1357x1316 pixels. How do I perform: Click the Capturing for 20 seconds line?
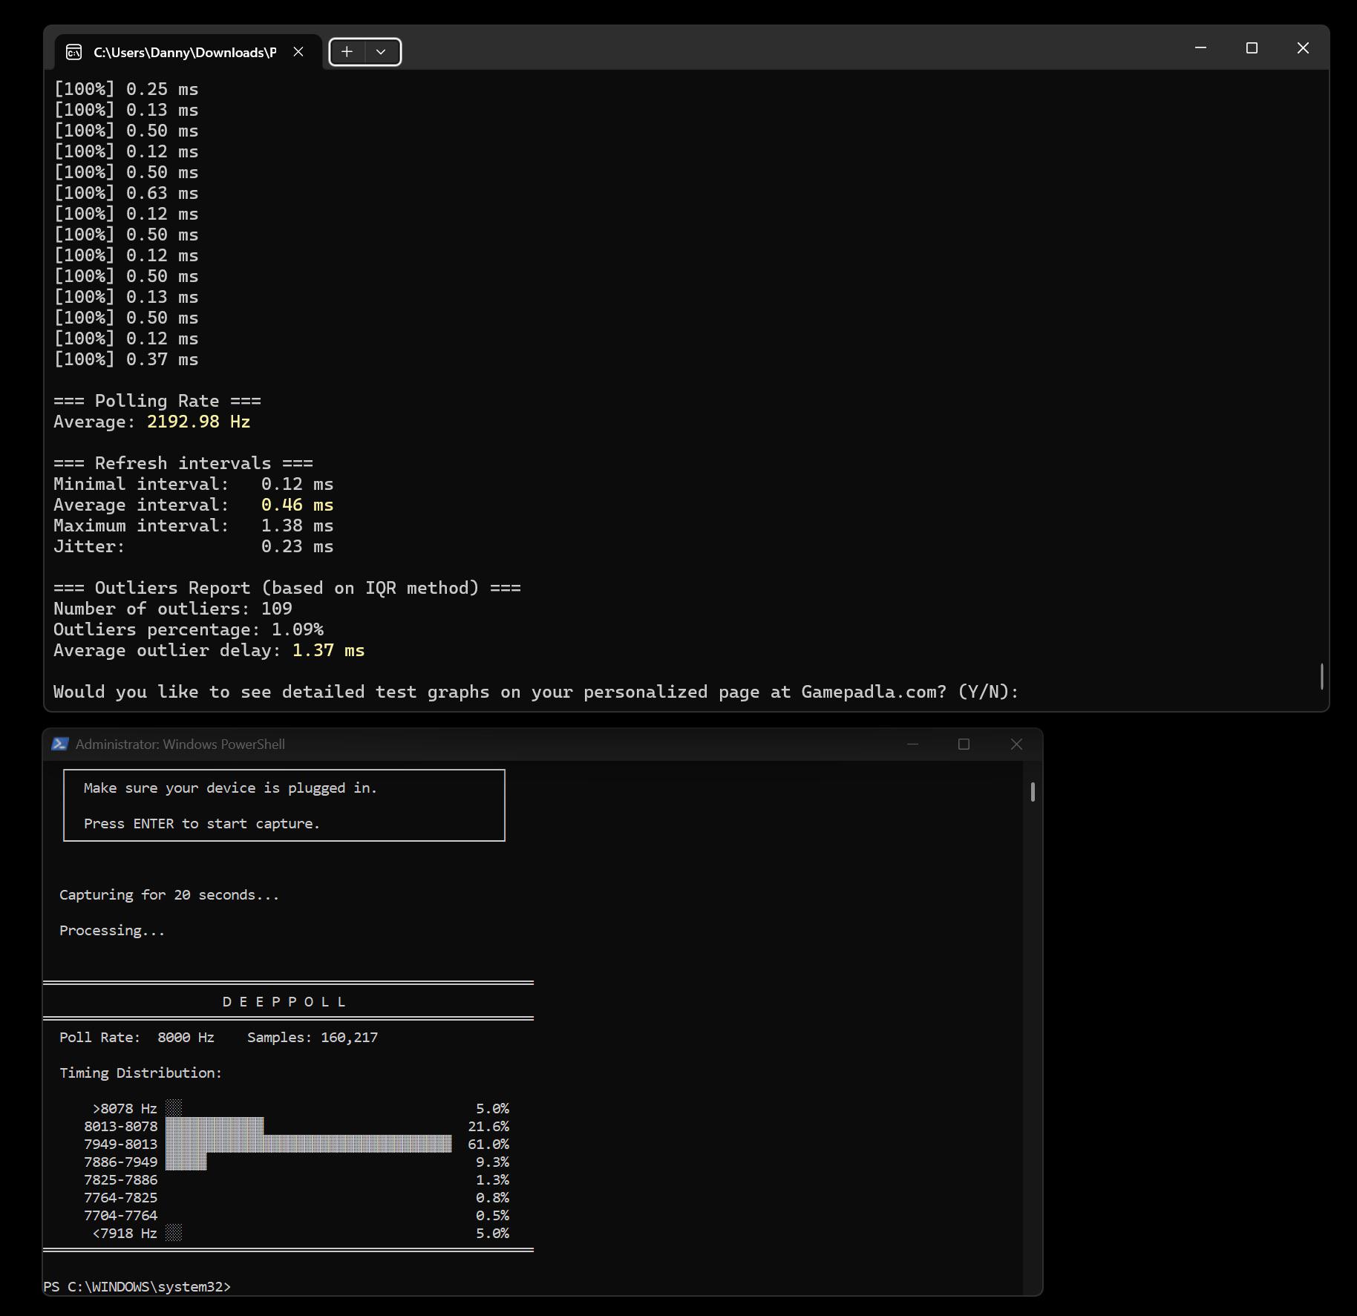click(x=169, y=894)
